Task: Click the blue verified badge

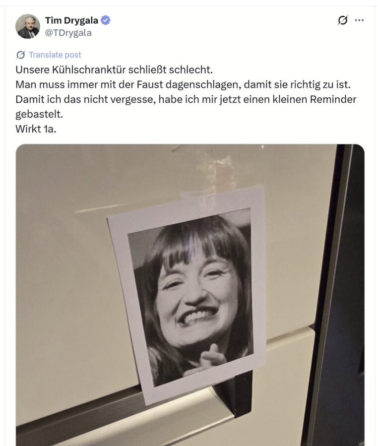Action: (106, 20)
